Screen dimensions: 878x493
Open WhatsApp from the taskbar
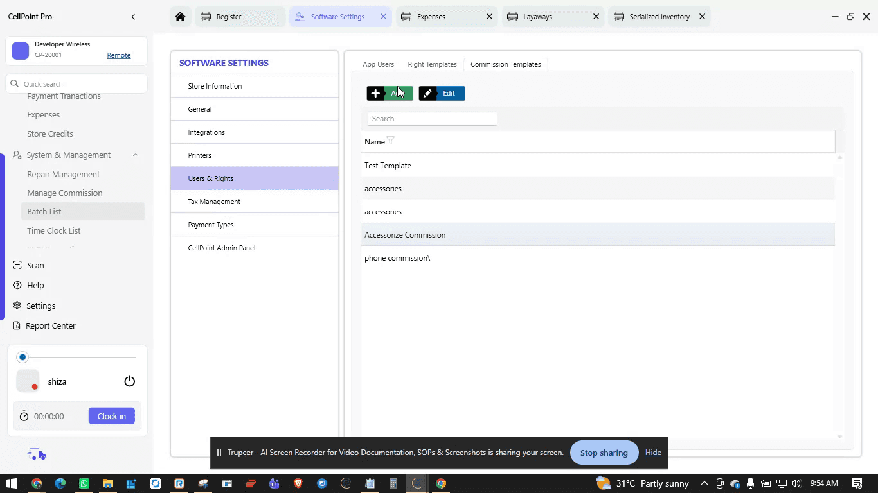(84, 483)
